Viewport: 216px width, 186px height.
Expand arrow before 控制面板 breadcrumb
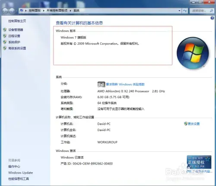[x=26, y=10]
